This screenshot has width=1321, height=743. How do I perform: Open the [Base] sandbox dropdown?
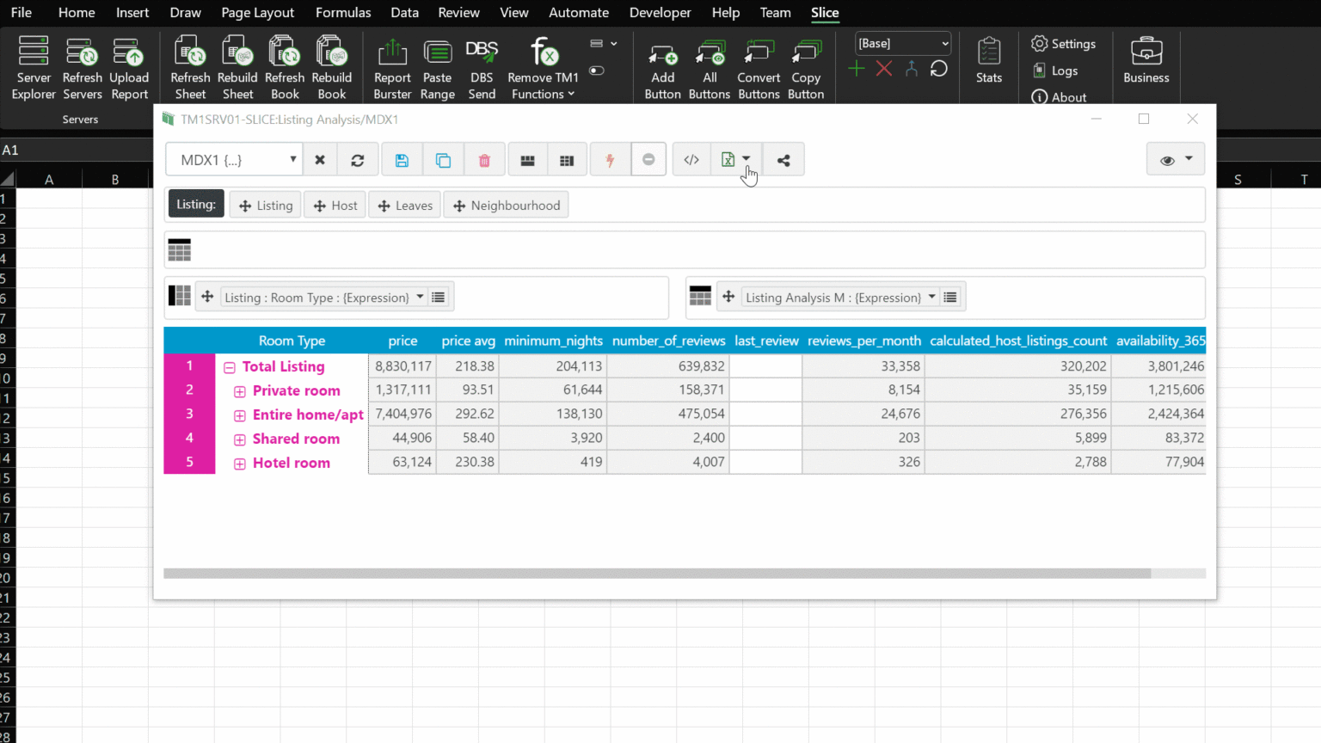pos(945,43)
